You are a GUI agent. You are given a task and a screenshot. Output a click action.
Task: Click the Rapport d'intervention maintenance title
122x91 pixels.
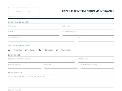(x=88, y=11)
